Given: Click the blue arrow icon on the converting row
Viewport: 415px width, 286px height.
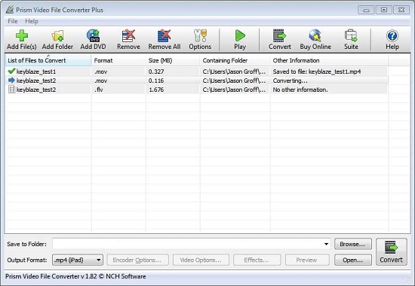Looking at the screenshot, I should point(11,81).
